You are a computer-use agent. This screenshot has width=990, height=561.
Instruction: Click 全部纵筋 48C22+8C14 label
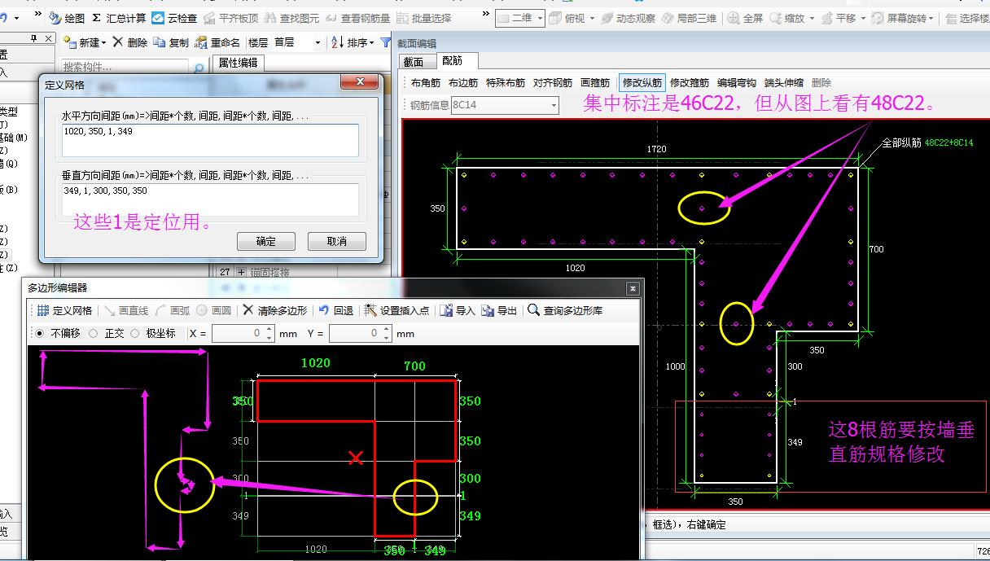(x=927, y=142)
